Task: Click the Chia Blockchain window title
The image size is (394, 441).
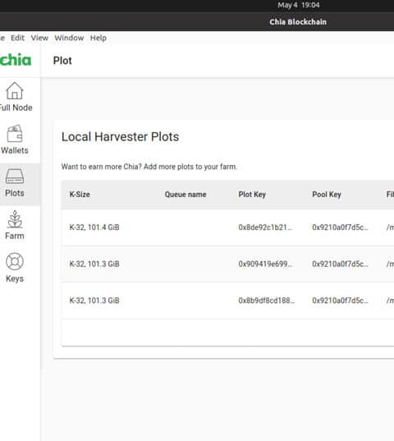Action: coord(298,22)
